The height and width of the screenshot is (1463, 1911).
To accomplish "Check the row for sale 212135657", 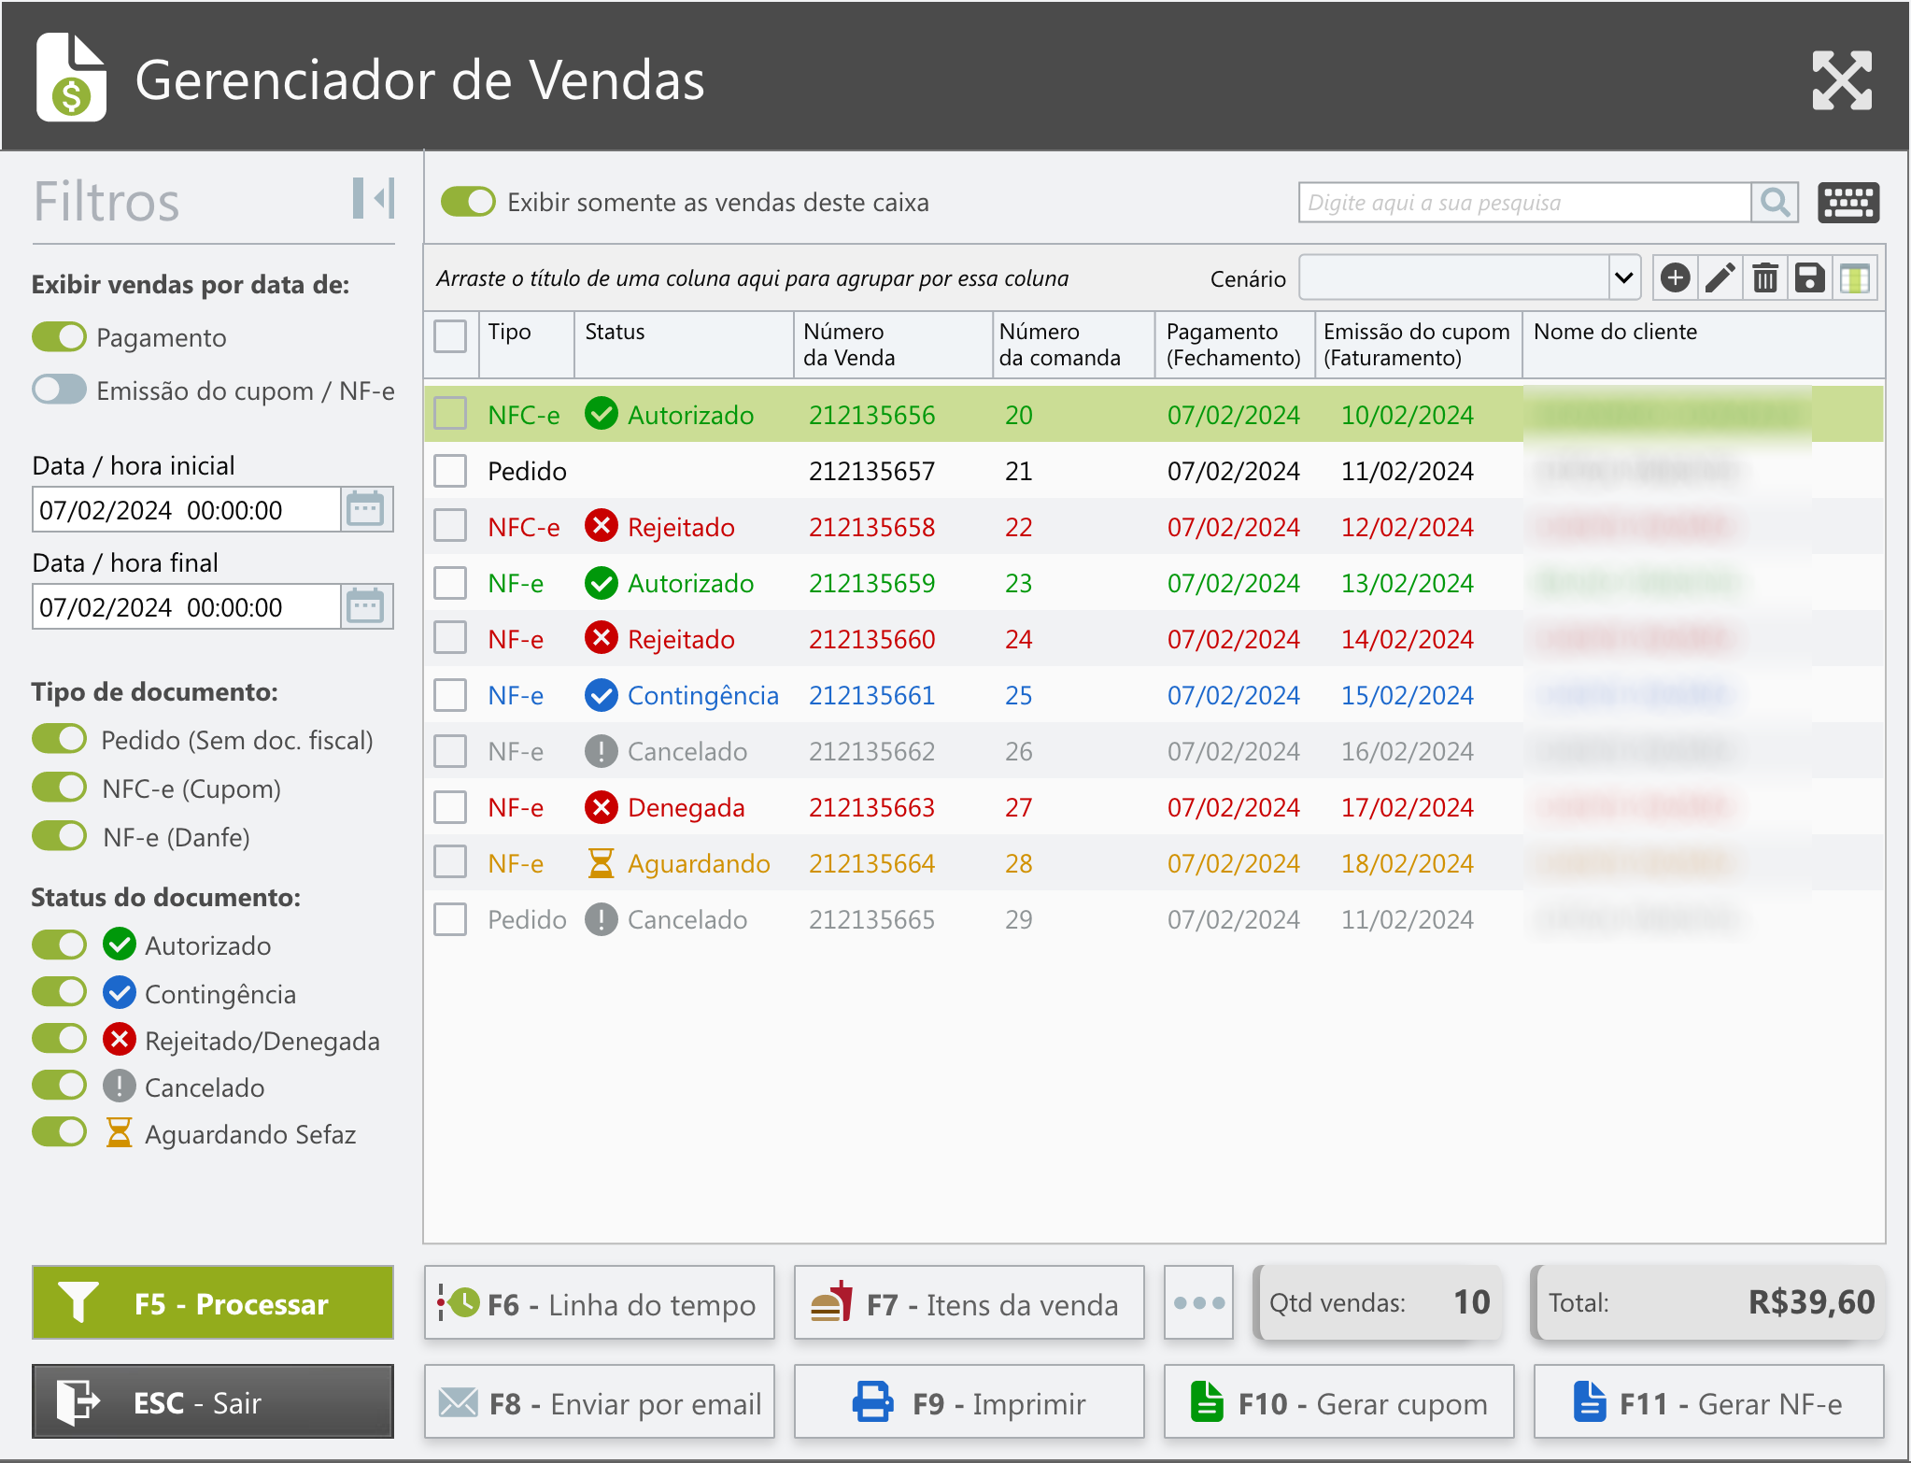I will [x=450, y=471].
